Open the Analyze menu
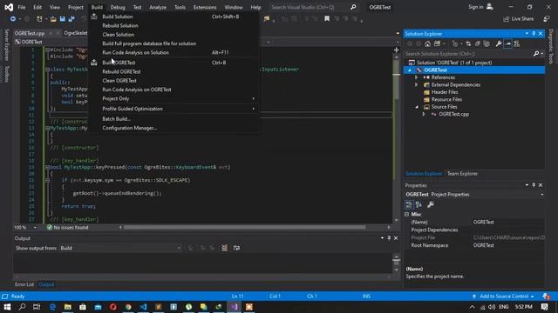Image resolution: width=558 pixels, height=313 pixels. 158,7
